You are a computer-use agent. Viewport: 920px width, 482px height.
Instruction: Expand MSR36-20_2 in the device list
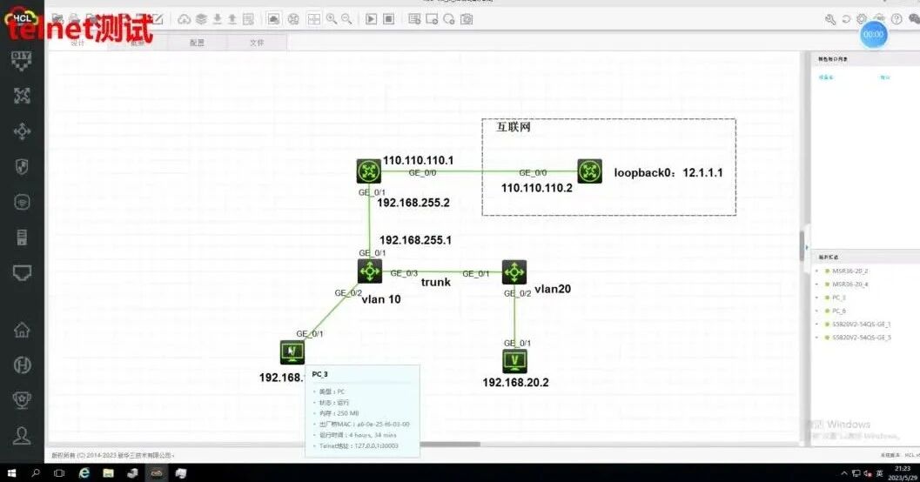[817, 271]
